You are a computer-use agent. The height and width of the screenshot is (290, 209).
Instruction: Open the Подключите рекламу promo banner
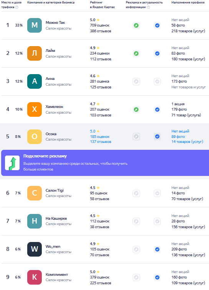click(x=105, y=163)
